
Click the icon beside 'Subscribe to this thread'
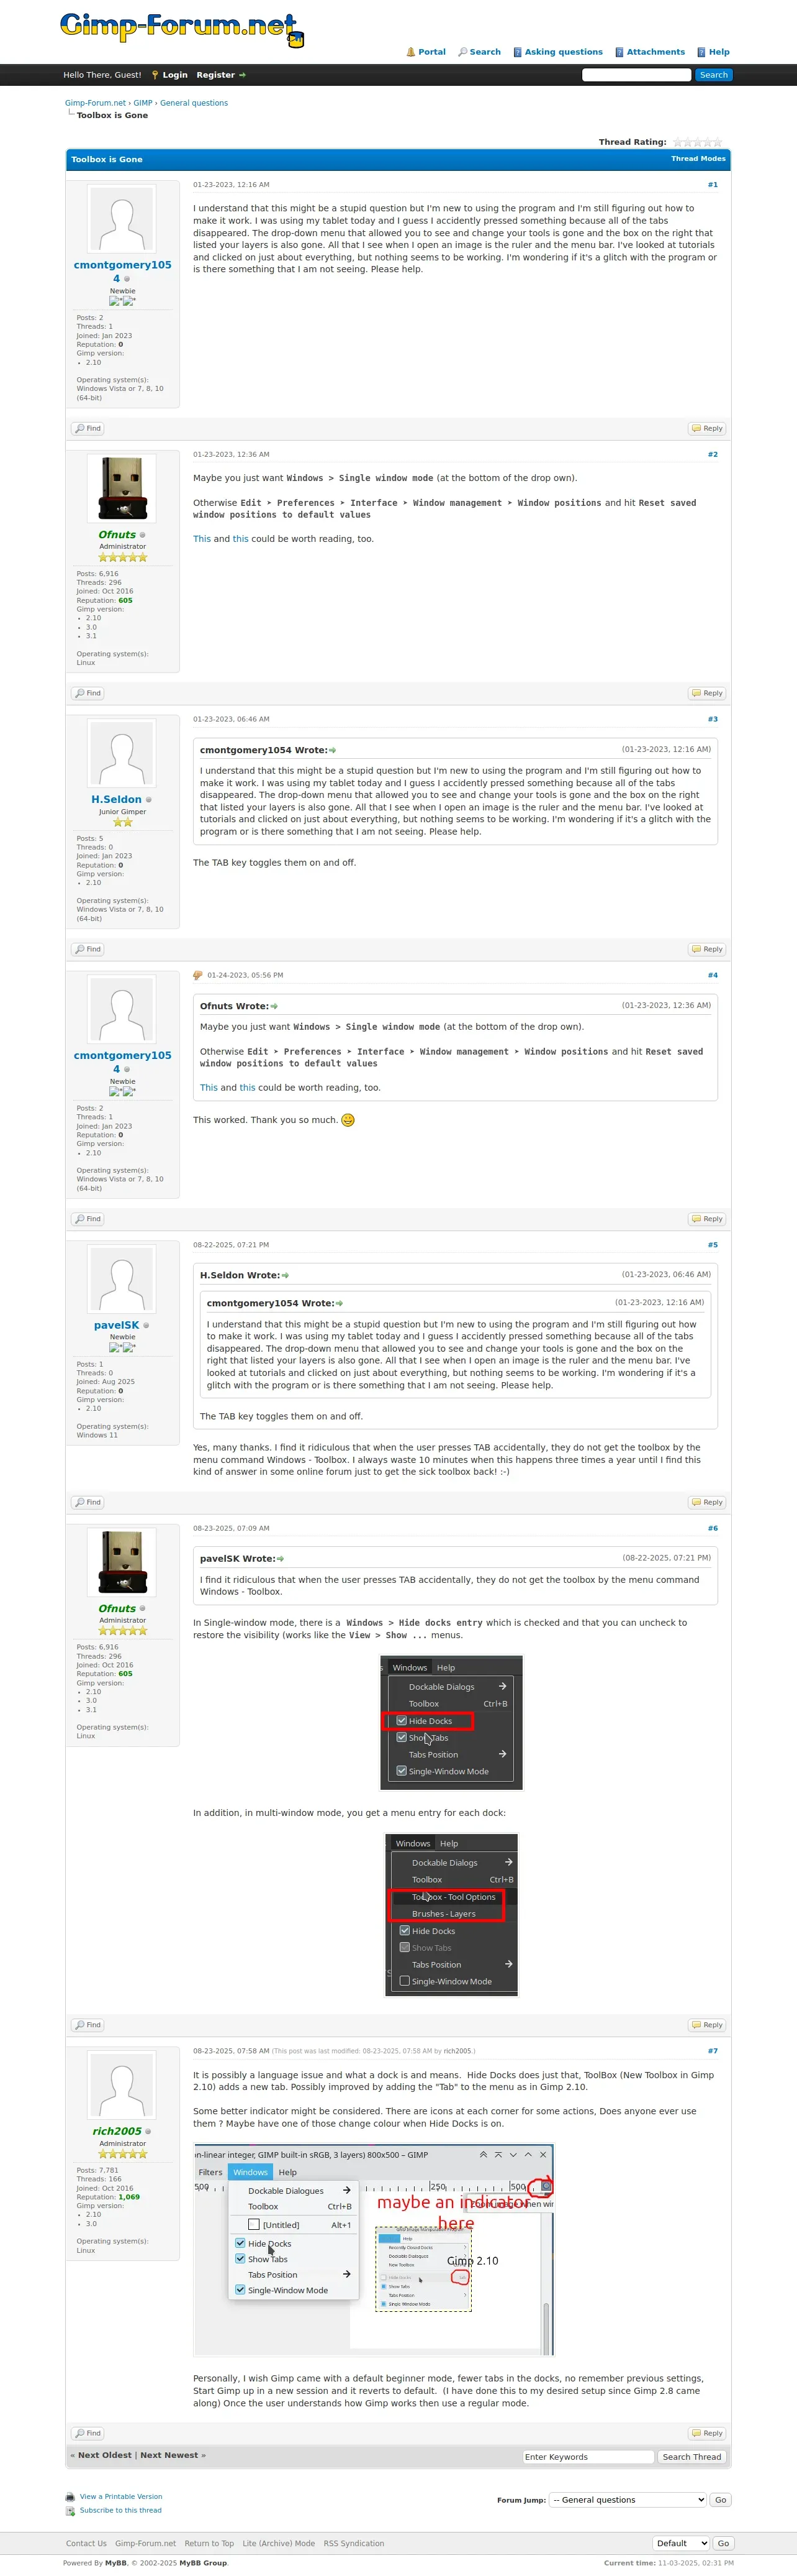click(70, 2511)
